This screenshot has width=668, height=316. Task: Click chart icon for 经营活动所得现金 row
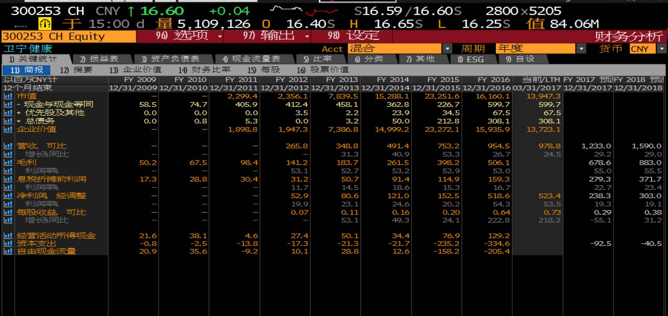(8, 236)
